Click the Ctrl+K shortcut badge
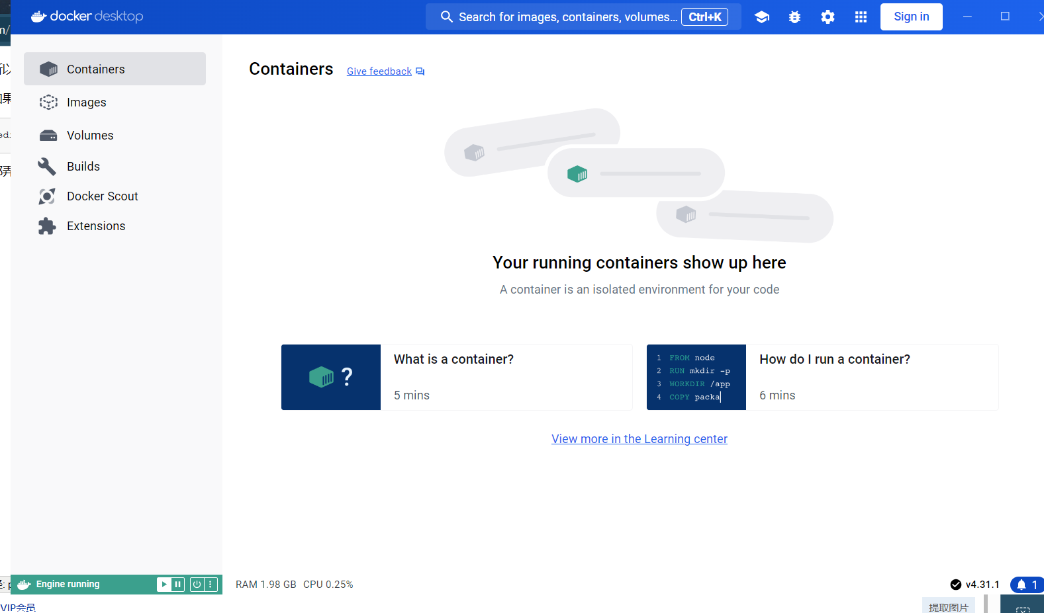 [705, 17]
